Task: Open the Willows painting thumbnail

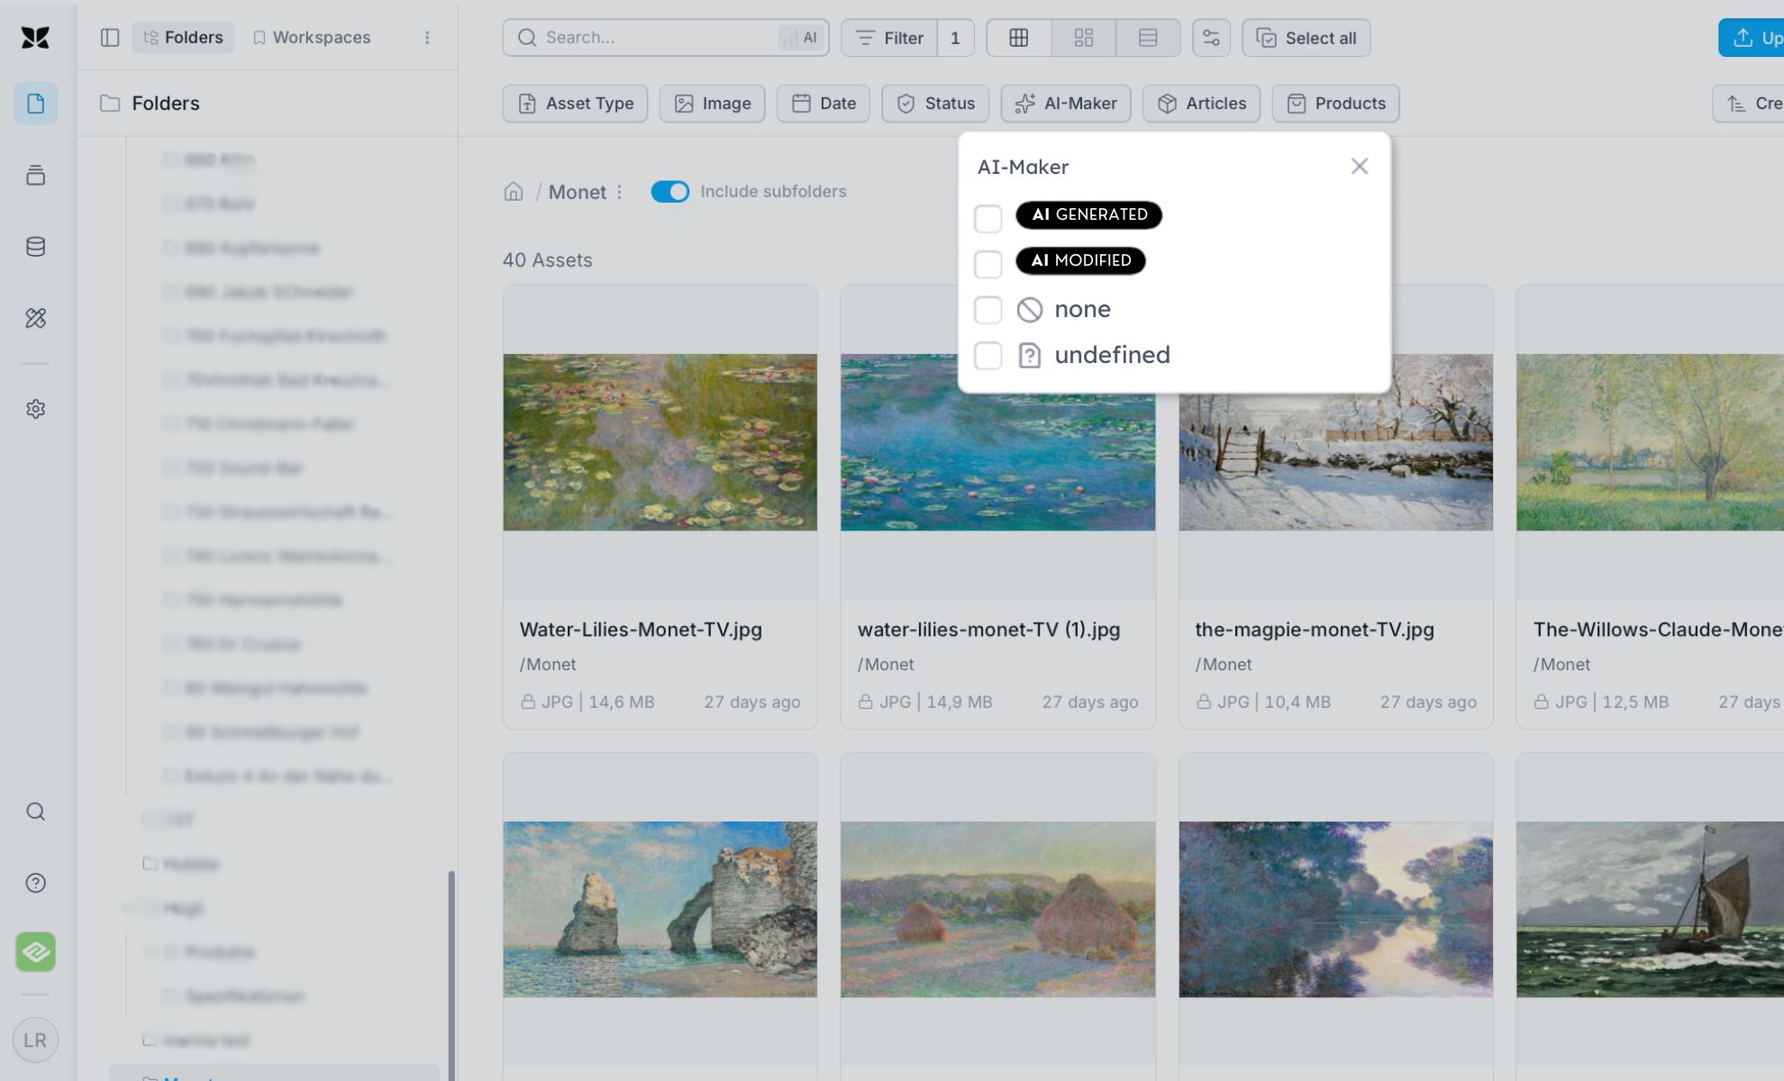Action: click(1650, 441)
